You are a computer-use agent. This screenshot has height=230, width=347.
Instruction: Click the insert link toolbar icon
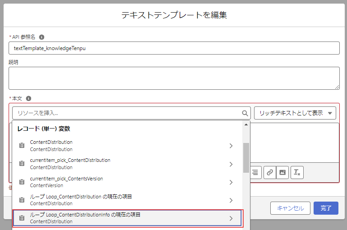[270, 172]
